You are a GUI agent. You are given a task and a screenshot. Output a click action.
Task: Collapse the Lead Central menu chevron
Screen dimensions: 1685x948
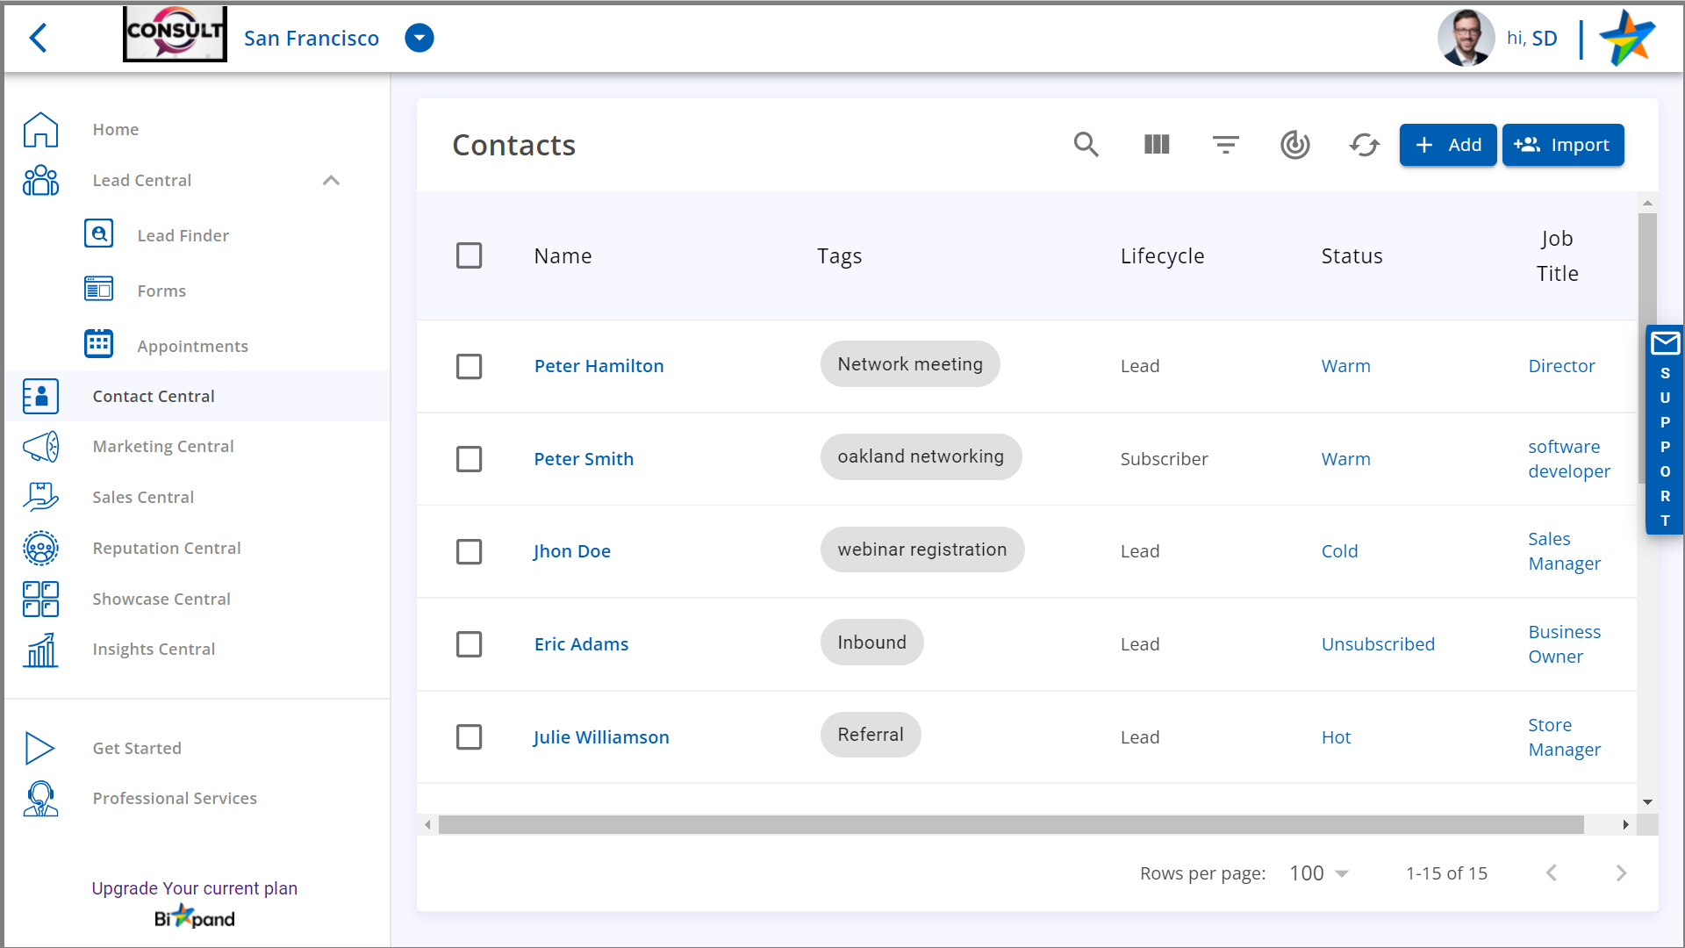tap(331, 180)
